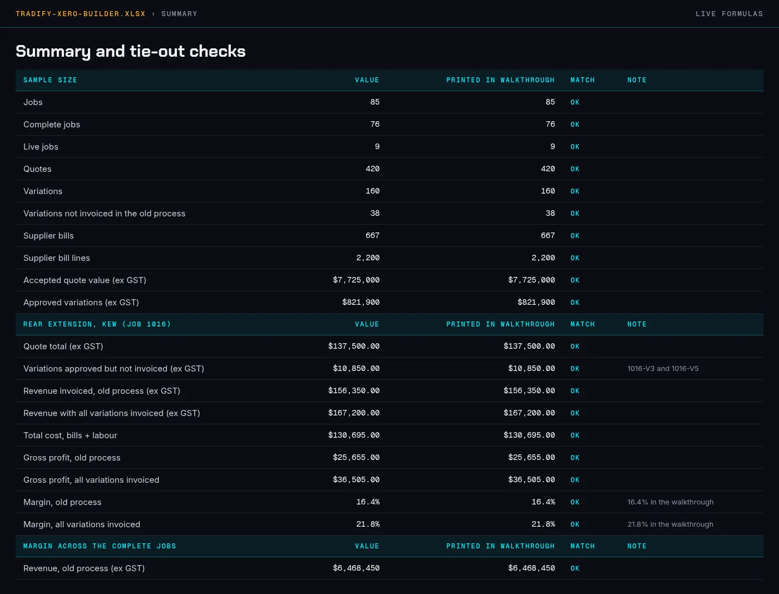Click PRINTED IN WALKTHROUGH header in Sample Size section
This screenshot has width=779, height=594.
click(500, 80)
